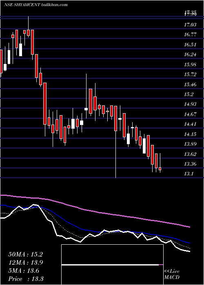This screenshot has height=285, width=204.
Task: Click the 16.24 price axis label
Action: (x=190, y=55)
